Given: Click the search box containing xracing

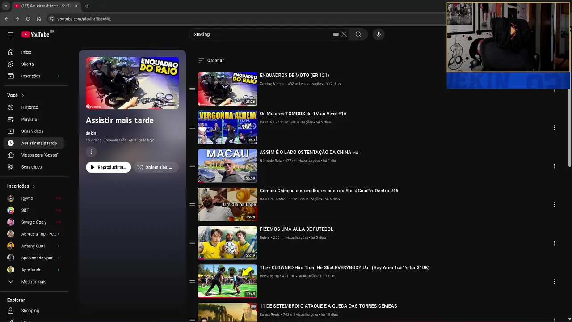Looking at the screenshot, I should [x=261, y=34].
